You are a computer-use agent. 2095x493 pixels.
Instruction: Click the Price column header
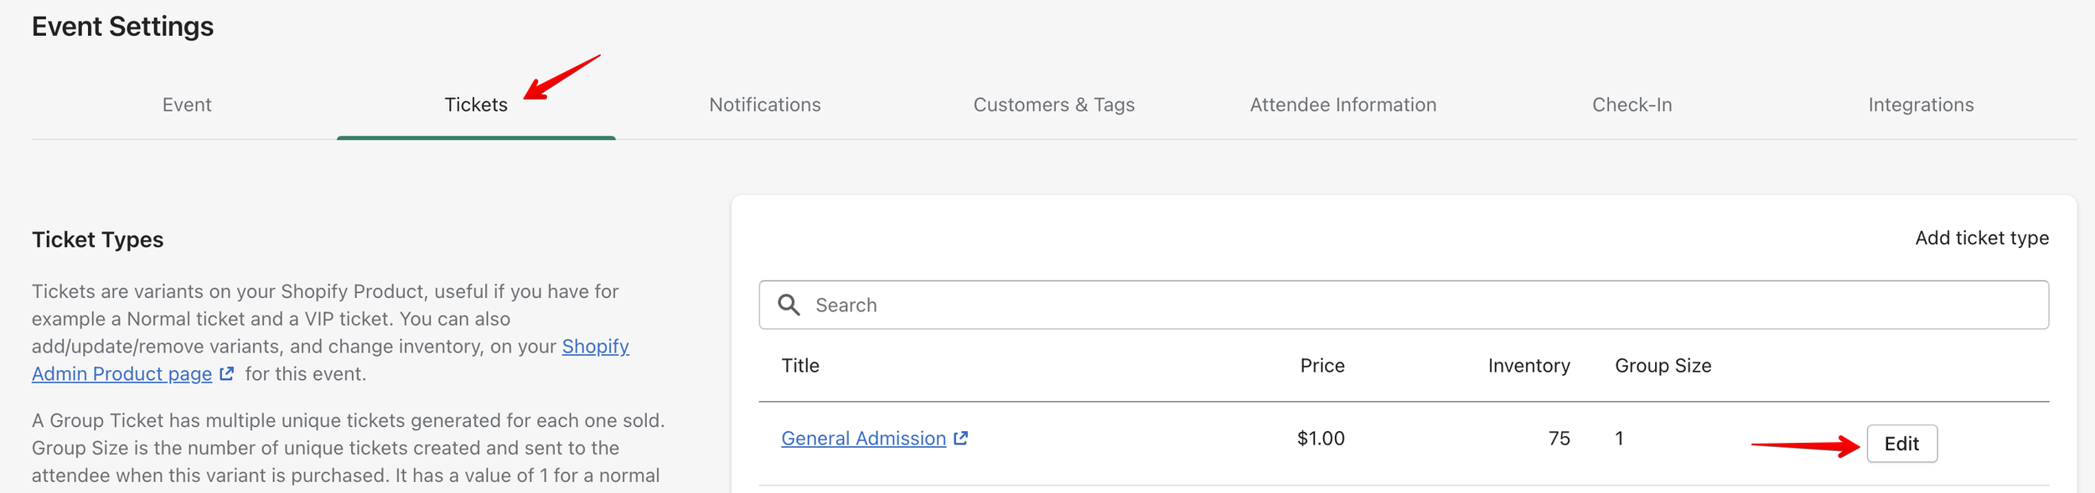pyautogui.click(x=1322, y=366)
